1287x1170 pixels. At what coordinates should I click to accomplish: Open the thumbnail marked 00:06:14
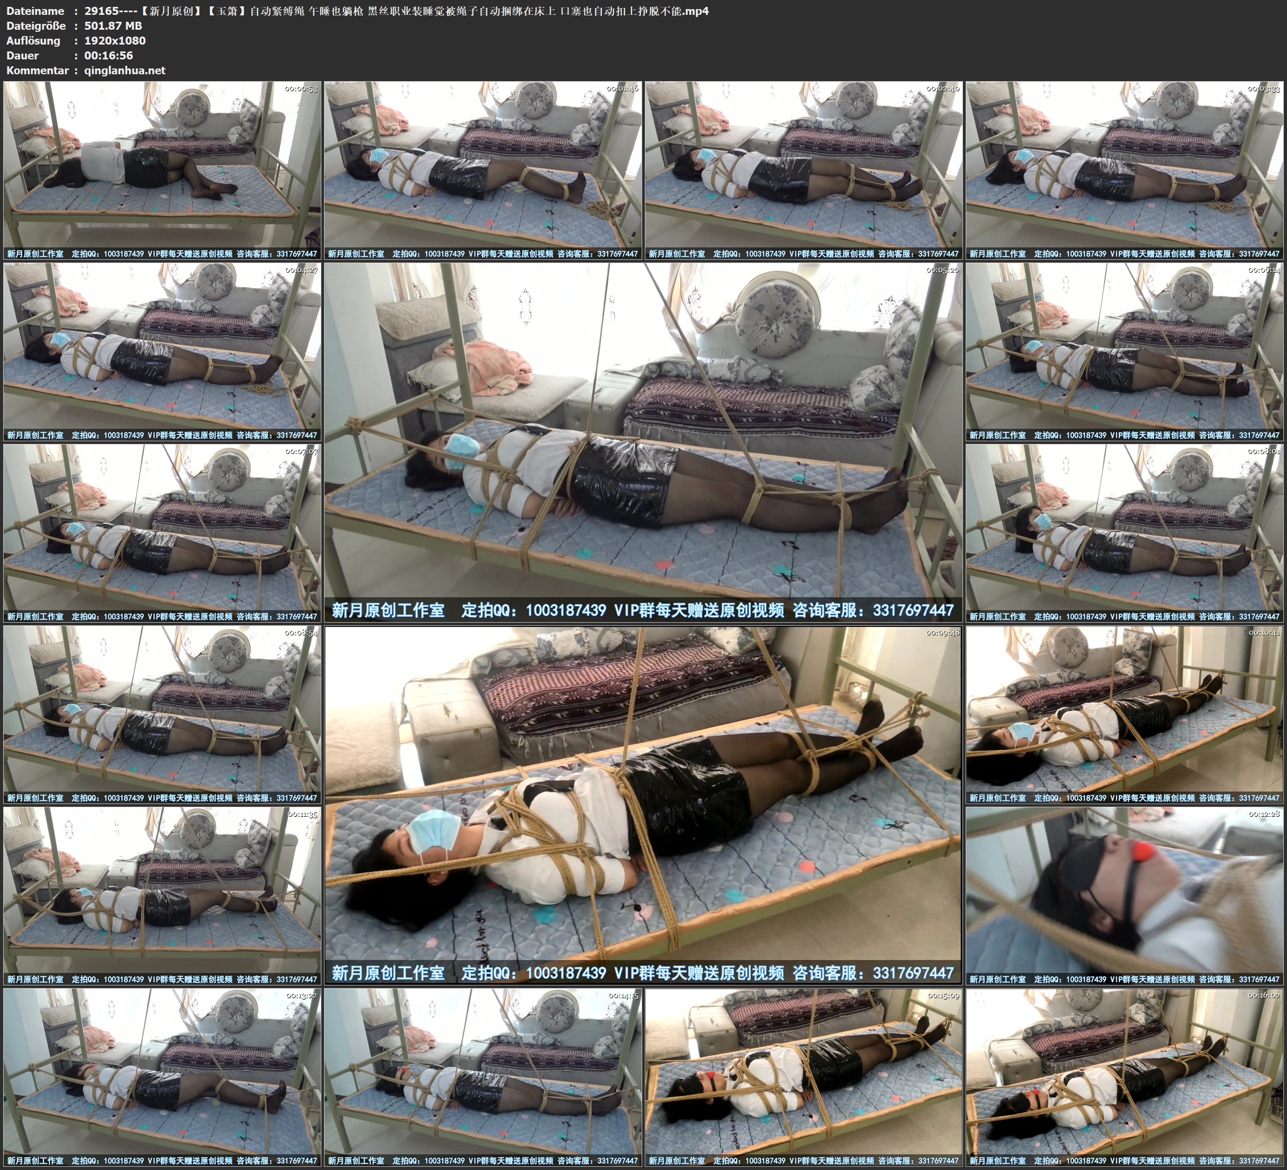click(1125, 352)
